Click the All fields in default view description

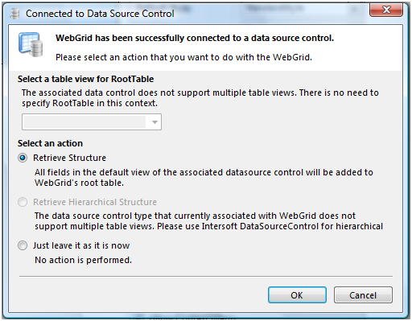[x=204, y=178]
